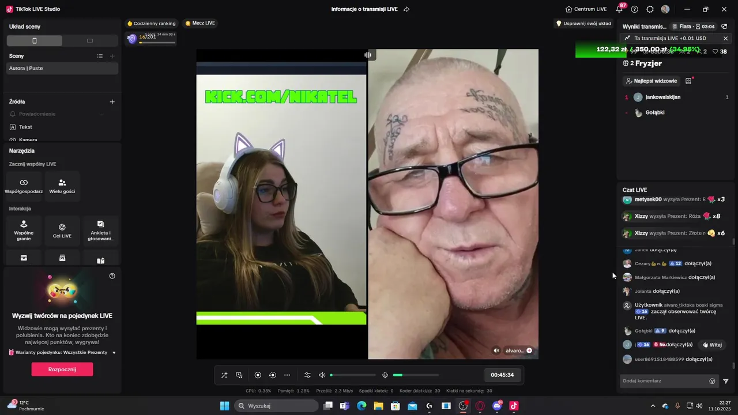This screenshot has height=415, width=738.
Task: Click the ranking progress 16/201 badge
Action: coord(151,38)
